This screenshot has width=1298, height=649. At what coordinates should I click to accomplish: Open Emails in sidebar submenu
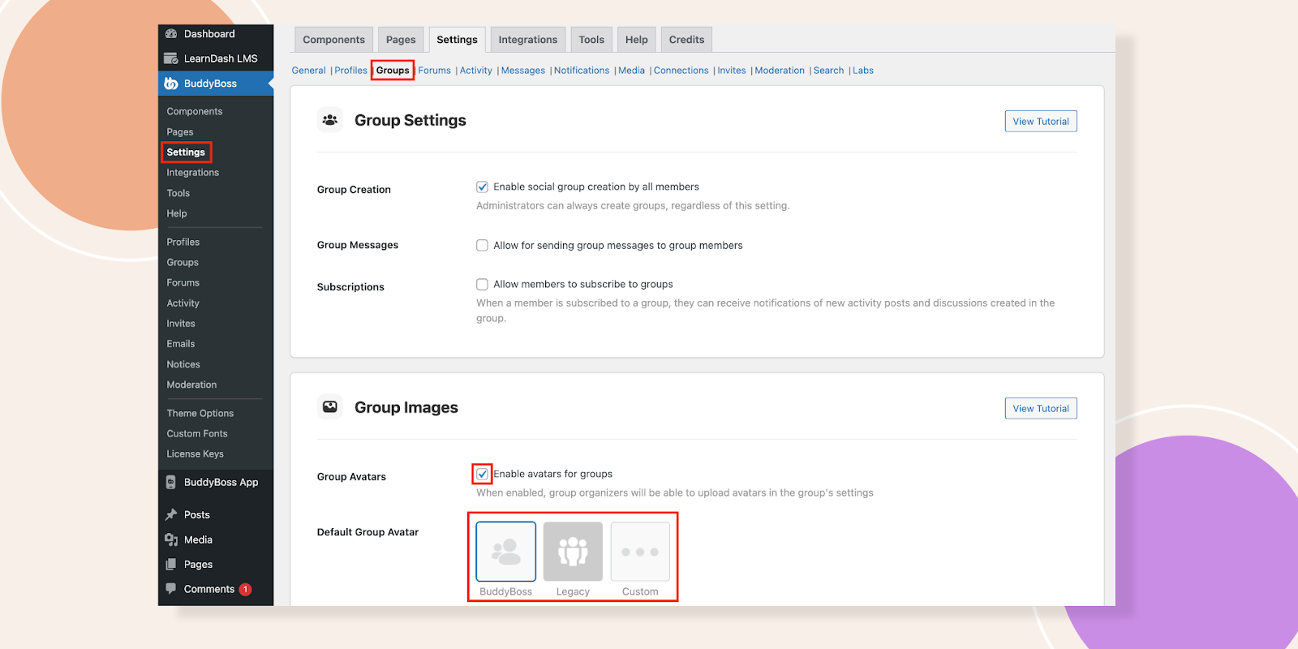tap(181, 344)
